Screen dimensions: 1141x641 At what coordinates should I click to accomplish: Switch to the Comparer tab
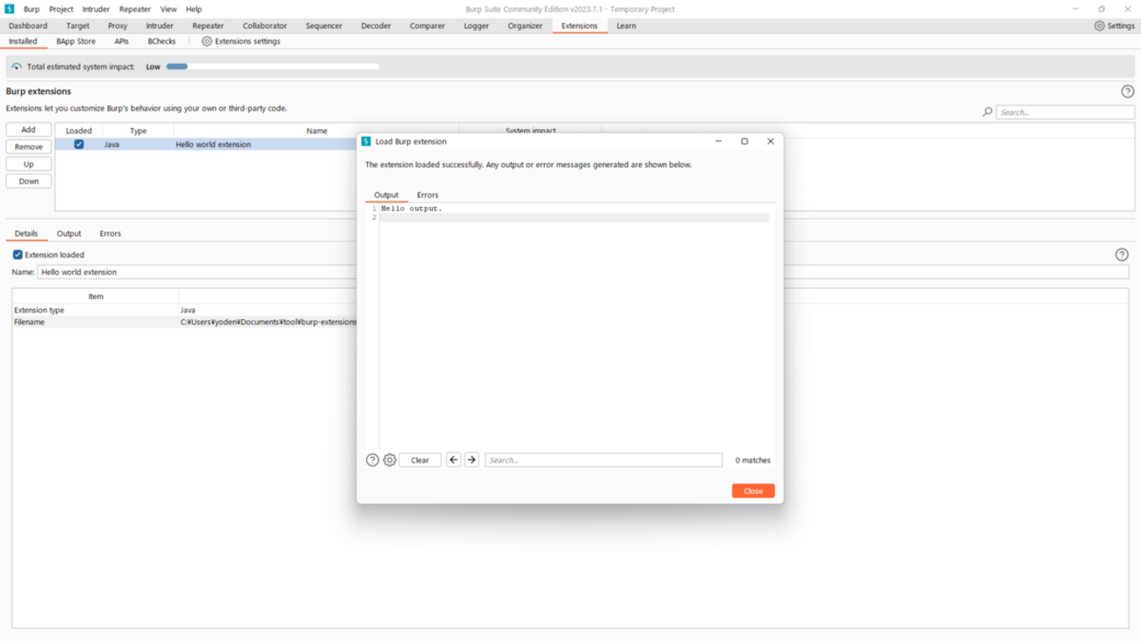coord(427,26)
